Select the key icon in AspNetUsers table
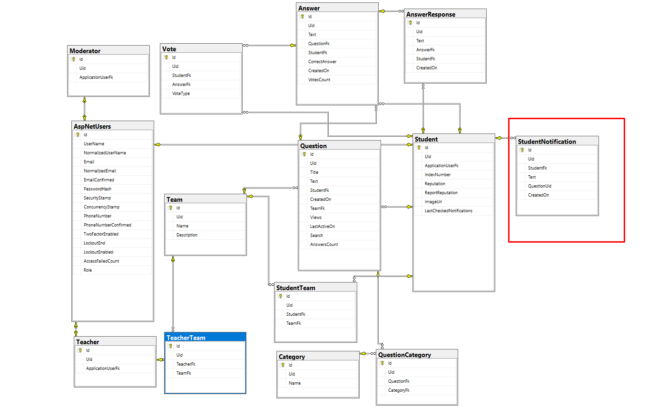 point(78,135)
